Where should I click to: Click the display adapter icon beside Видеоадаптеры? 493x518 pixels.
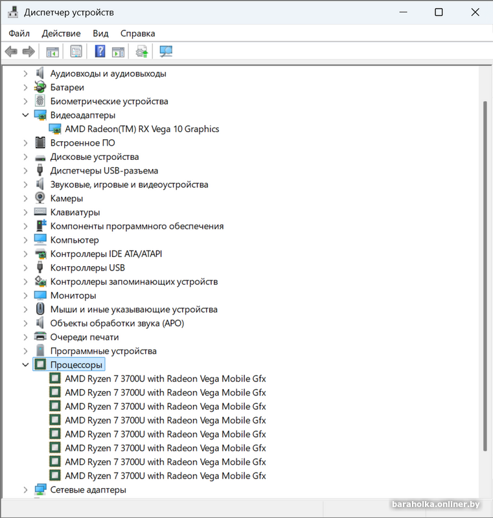pos(40,115)
